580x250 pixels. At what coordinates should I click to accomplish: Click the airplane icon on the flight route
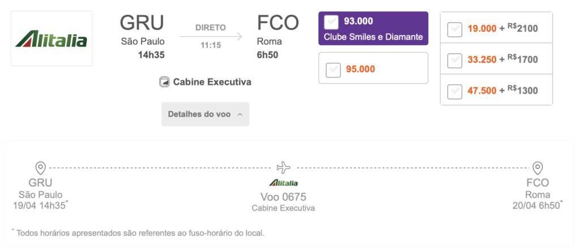[284, 167]
